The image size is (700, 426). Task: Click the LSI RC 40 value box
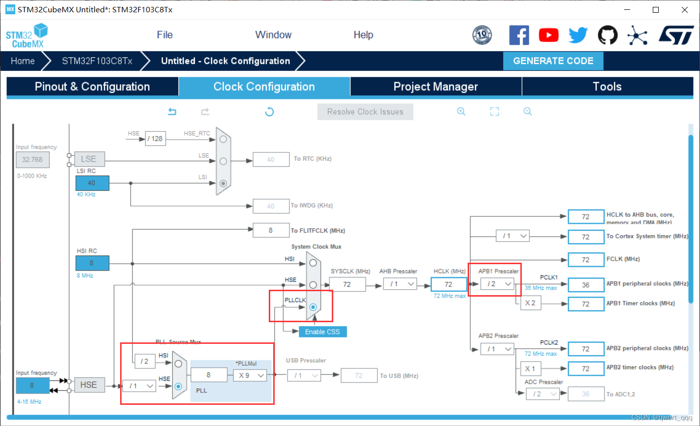(92, 183)
